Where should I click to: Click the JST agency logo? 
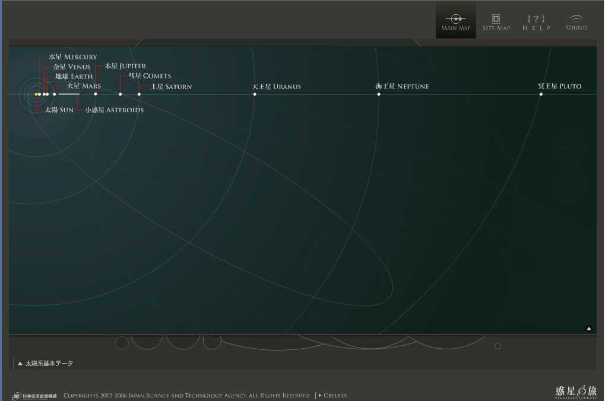point(34,396)
